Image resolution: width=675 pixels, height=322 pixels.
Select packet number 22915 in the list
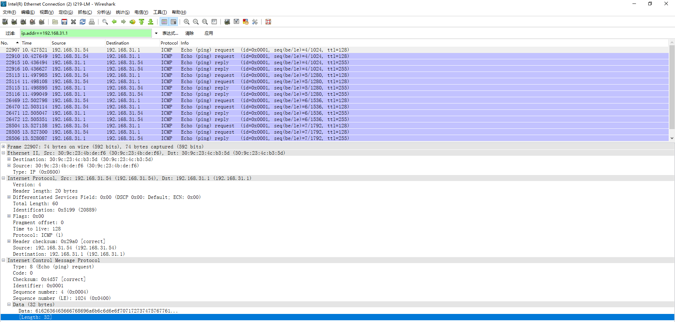(x=334, y=62)
